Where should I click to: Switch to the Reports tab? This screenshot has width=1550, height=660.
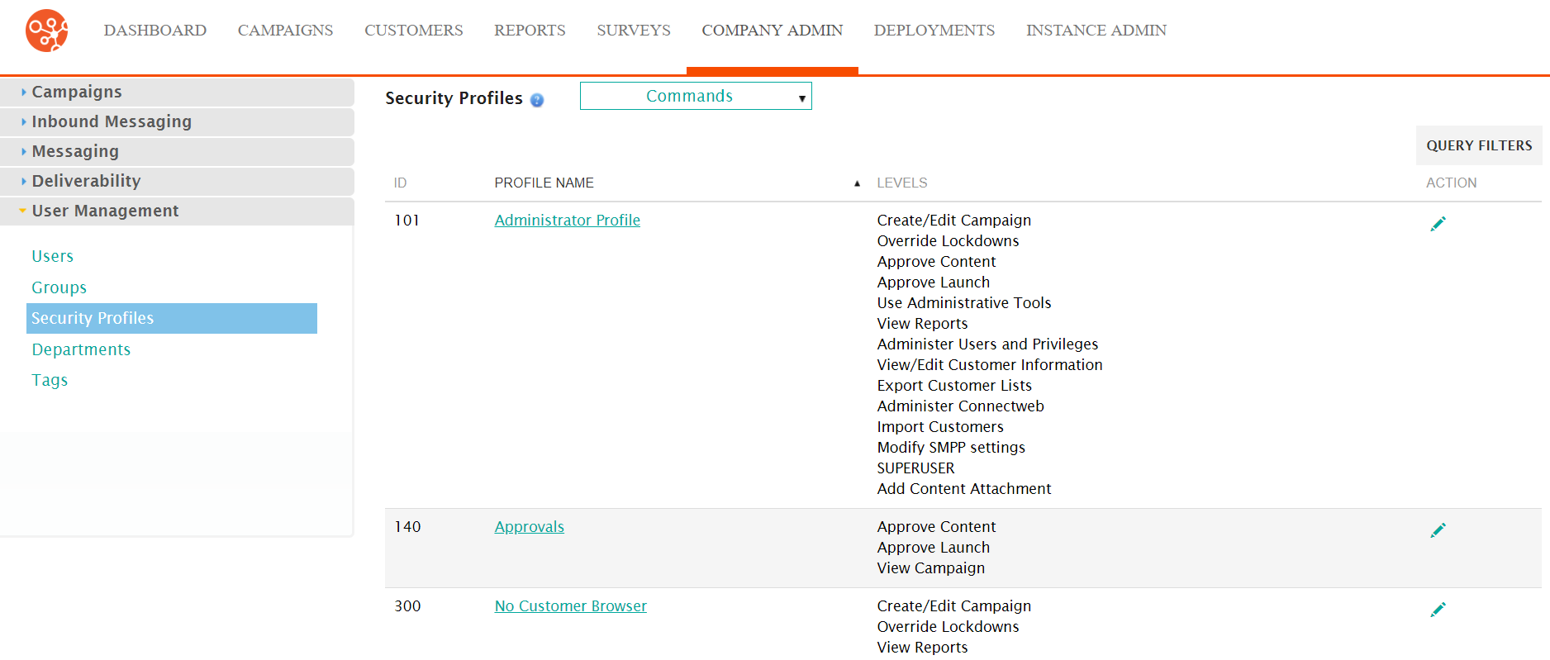[530, 31]
